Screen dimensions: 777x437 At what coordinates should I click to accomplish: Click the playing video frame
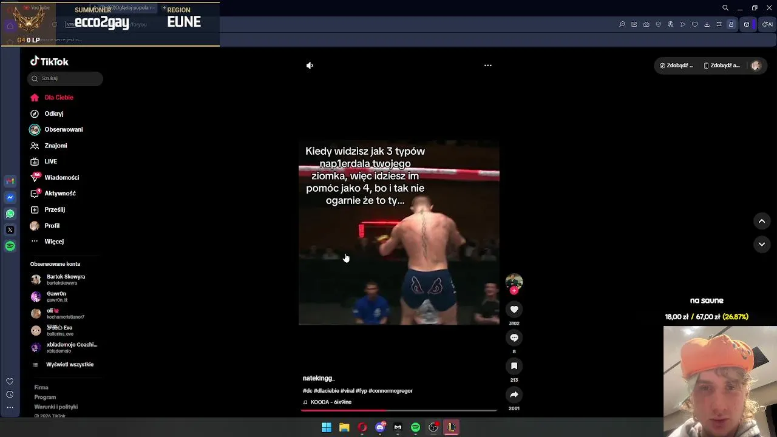point(399,232)
